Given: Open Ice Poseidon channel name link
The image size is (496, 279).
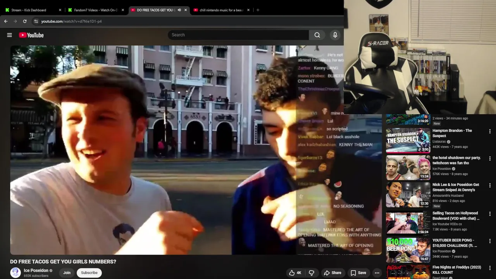Looking at the screenshot, I should [36, 270].
